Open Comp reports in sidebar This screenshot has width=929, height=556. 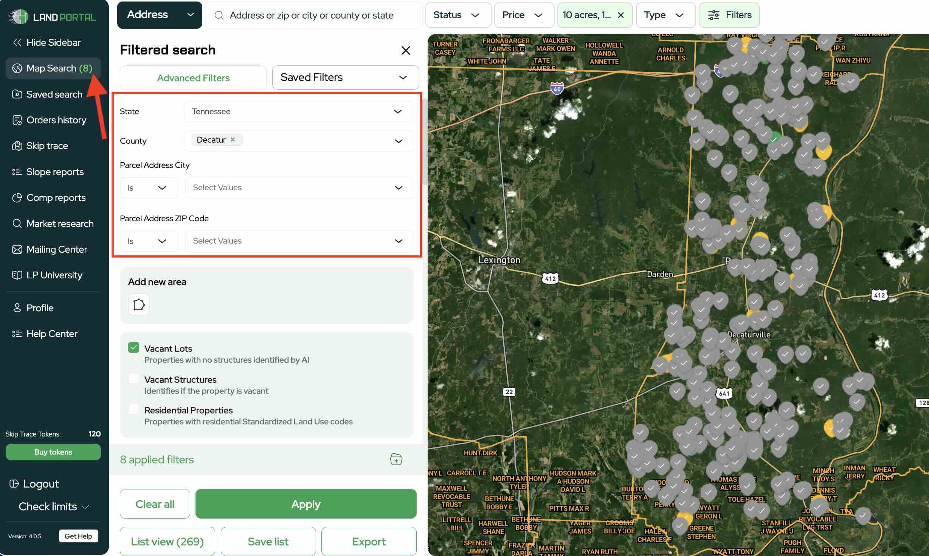(56, 197)
